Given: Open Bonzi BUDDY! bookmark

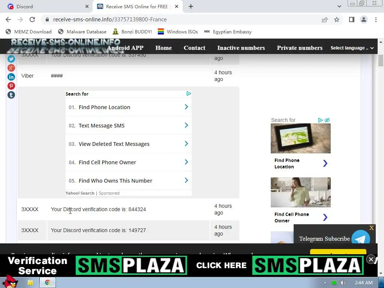Looking at the screenshot, I should click(132, 32).
